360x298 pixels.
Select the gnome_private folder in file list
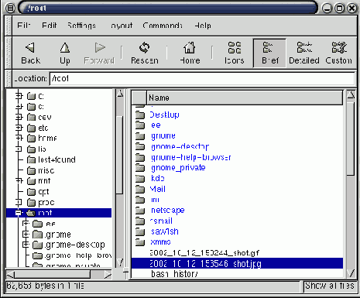coord(178,168)
